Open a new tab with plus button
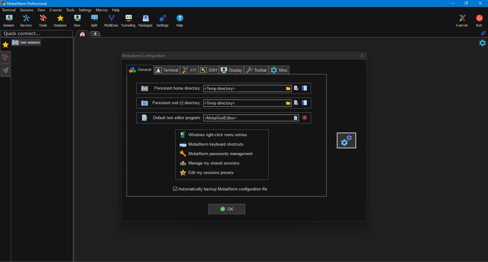Viewport: 488px width, 262px height. tap(95, 34)
